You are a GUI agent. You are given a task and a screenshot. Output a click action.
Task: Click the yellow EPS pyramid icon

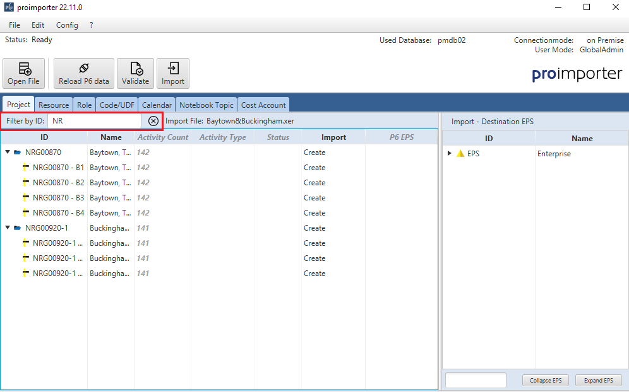click(460, 154)
